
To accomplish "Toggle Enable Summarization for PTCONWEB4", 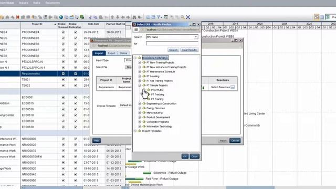I will click(x=63, y=32).
